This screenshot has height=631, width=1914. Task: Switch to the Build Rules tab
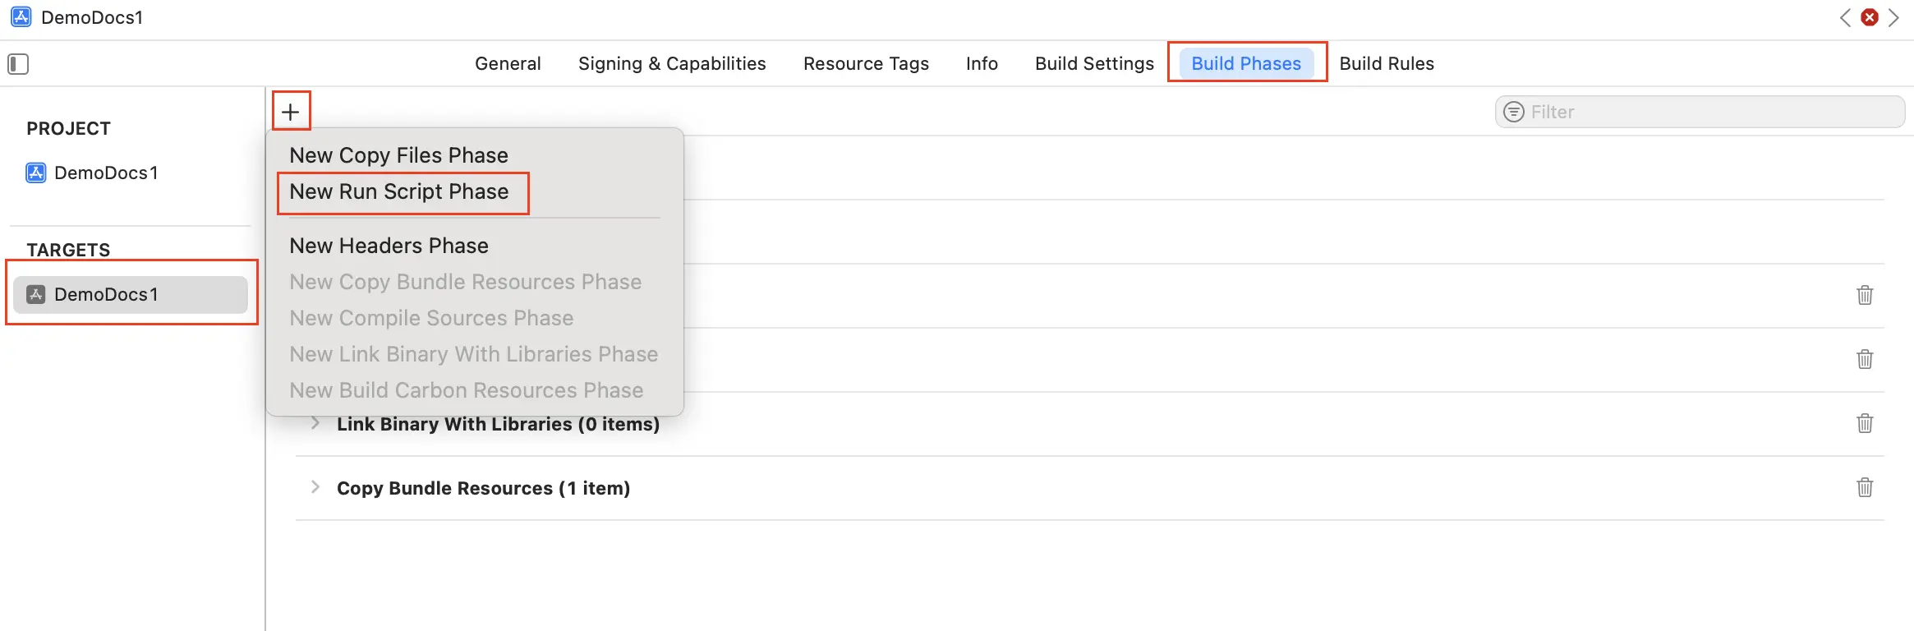1387,63
